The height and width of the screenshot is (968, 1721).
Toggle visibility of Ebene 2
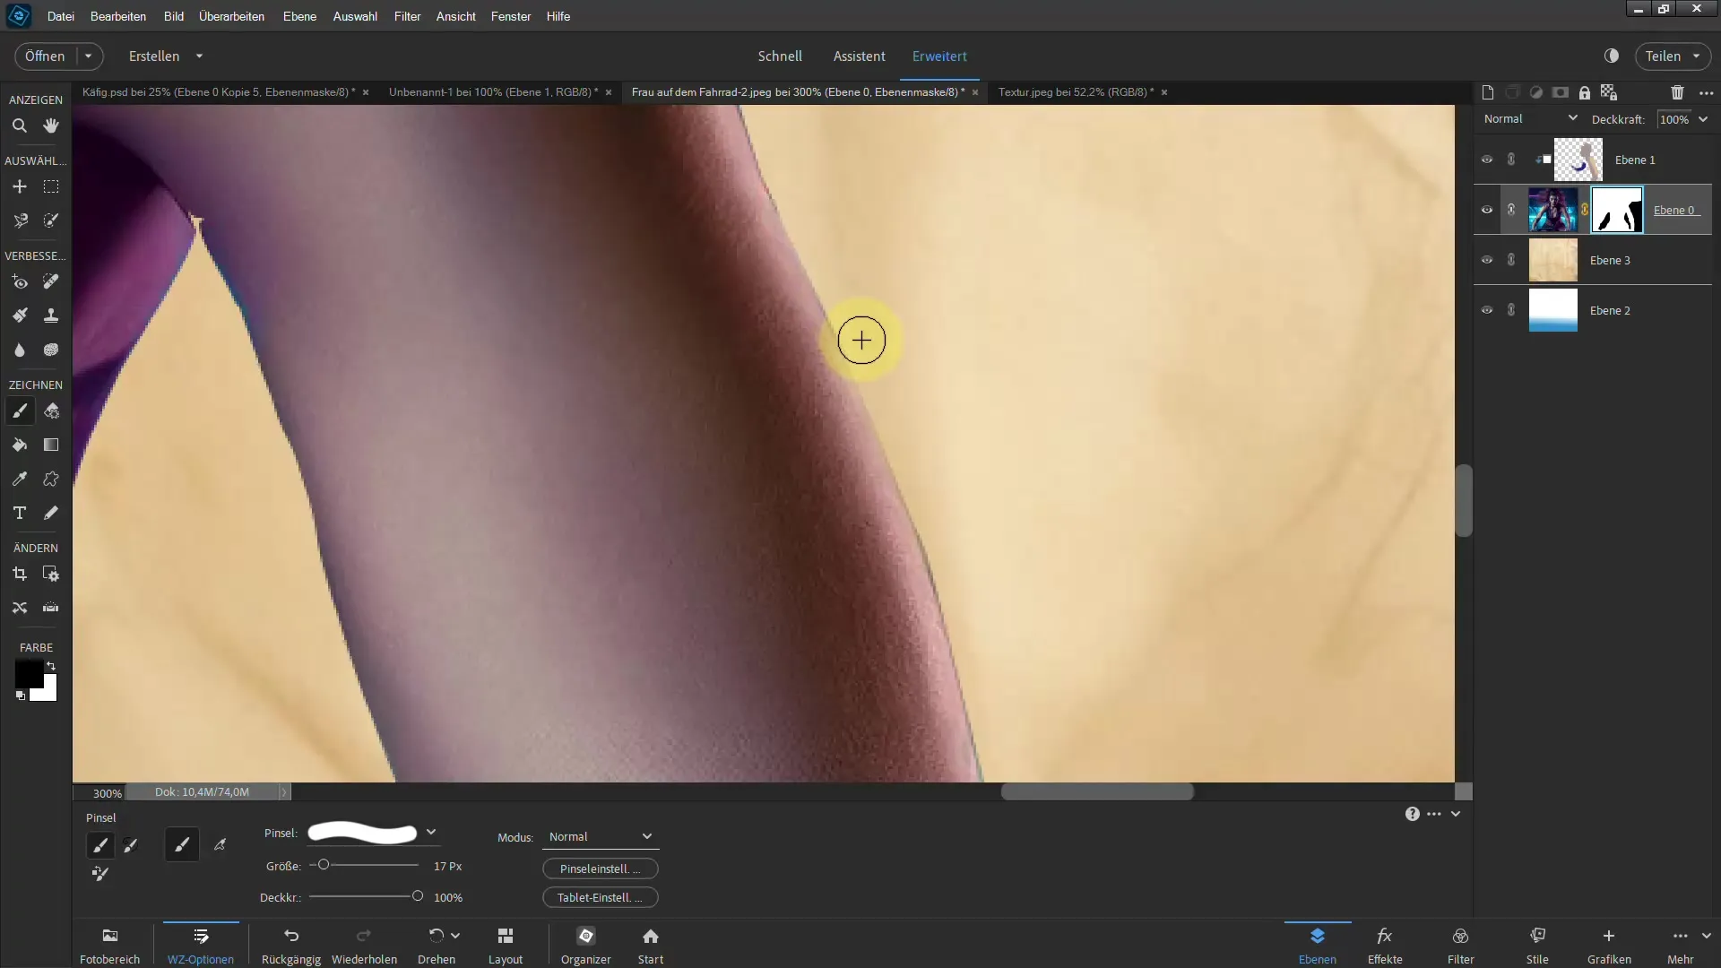tap(1487, 309)
